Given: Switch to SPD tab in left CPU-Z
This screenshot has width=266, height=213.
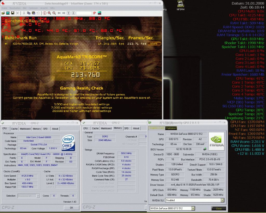Looking at the screenshot, I should pos(45,129).
